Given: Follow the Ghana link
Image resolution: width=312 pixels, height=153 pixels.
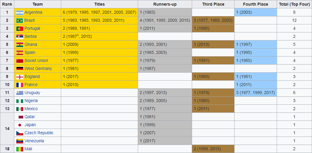Looking at the screenshot, I should [x=31, y=45].
